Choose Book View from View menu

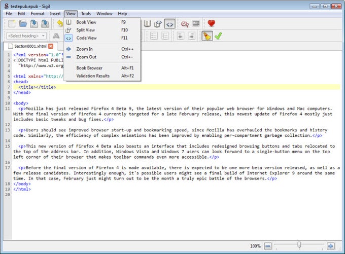[102, 22]
